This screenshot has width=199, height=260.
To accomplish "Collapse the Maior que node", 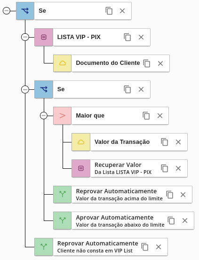I will tap(44, 116).
